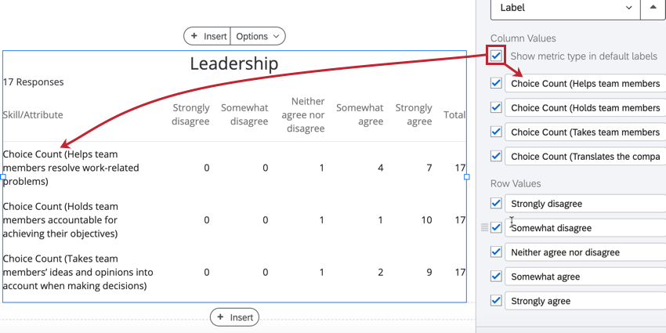Click the top Insert button above the table
This screenshot has height=333, width=666.
tap(208, 36)
